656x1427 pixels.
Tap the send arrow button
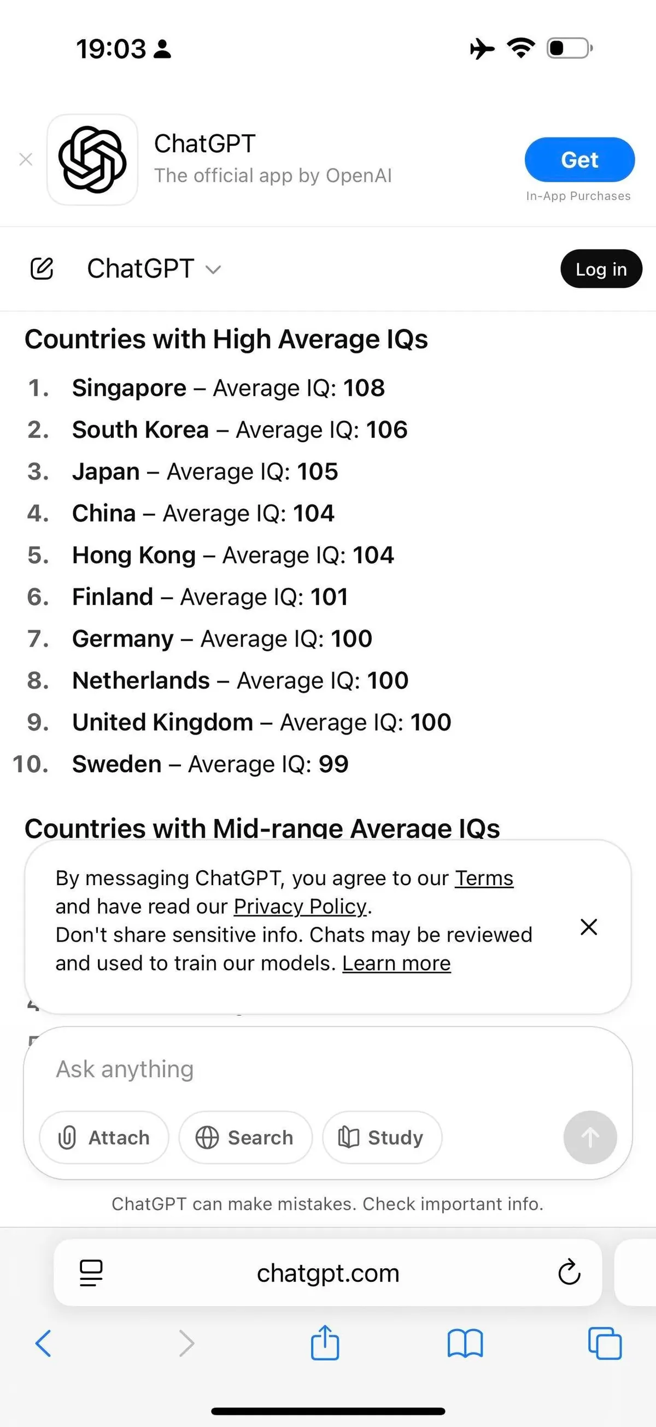point(590,1138)
